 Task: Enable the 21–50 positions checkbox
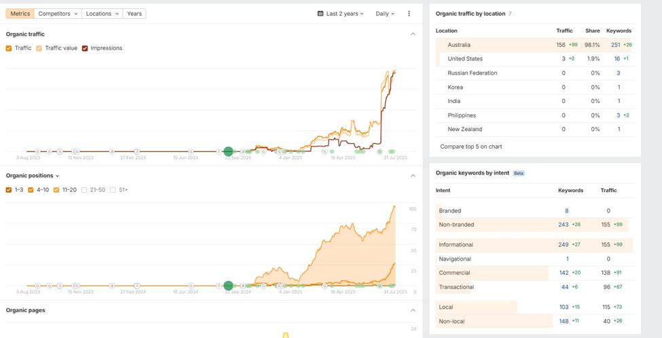point(85,190)
